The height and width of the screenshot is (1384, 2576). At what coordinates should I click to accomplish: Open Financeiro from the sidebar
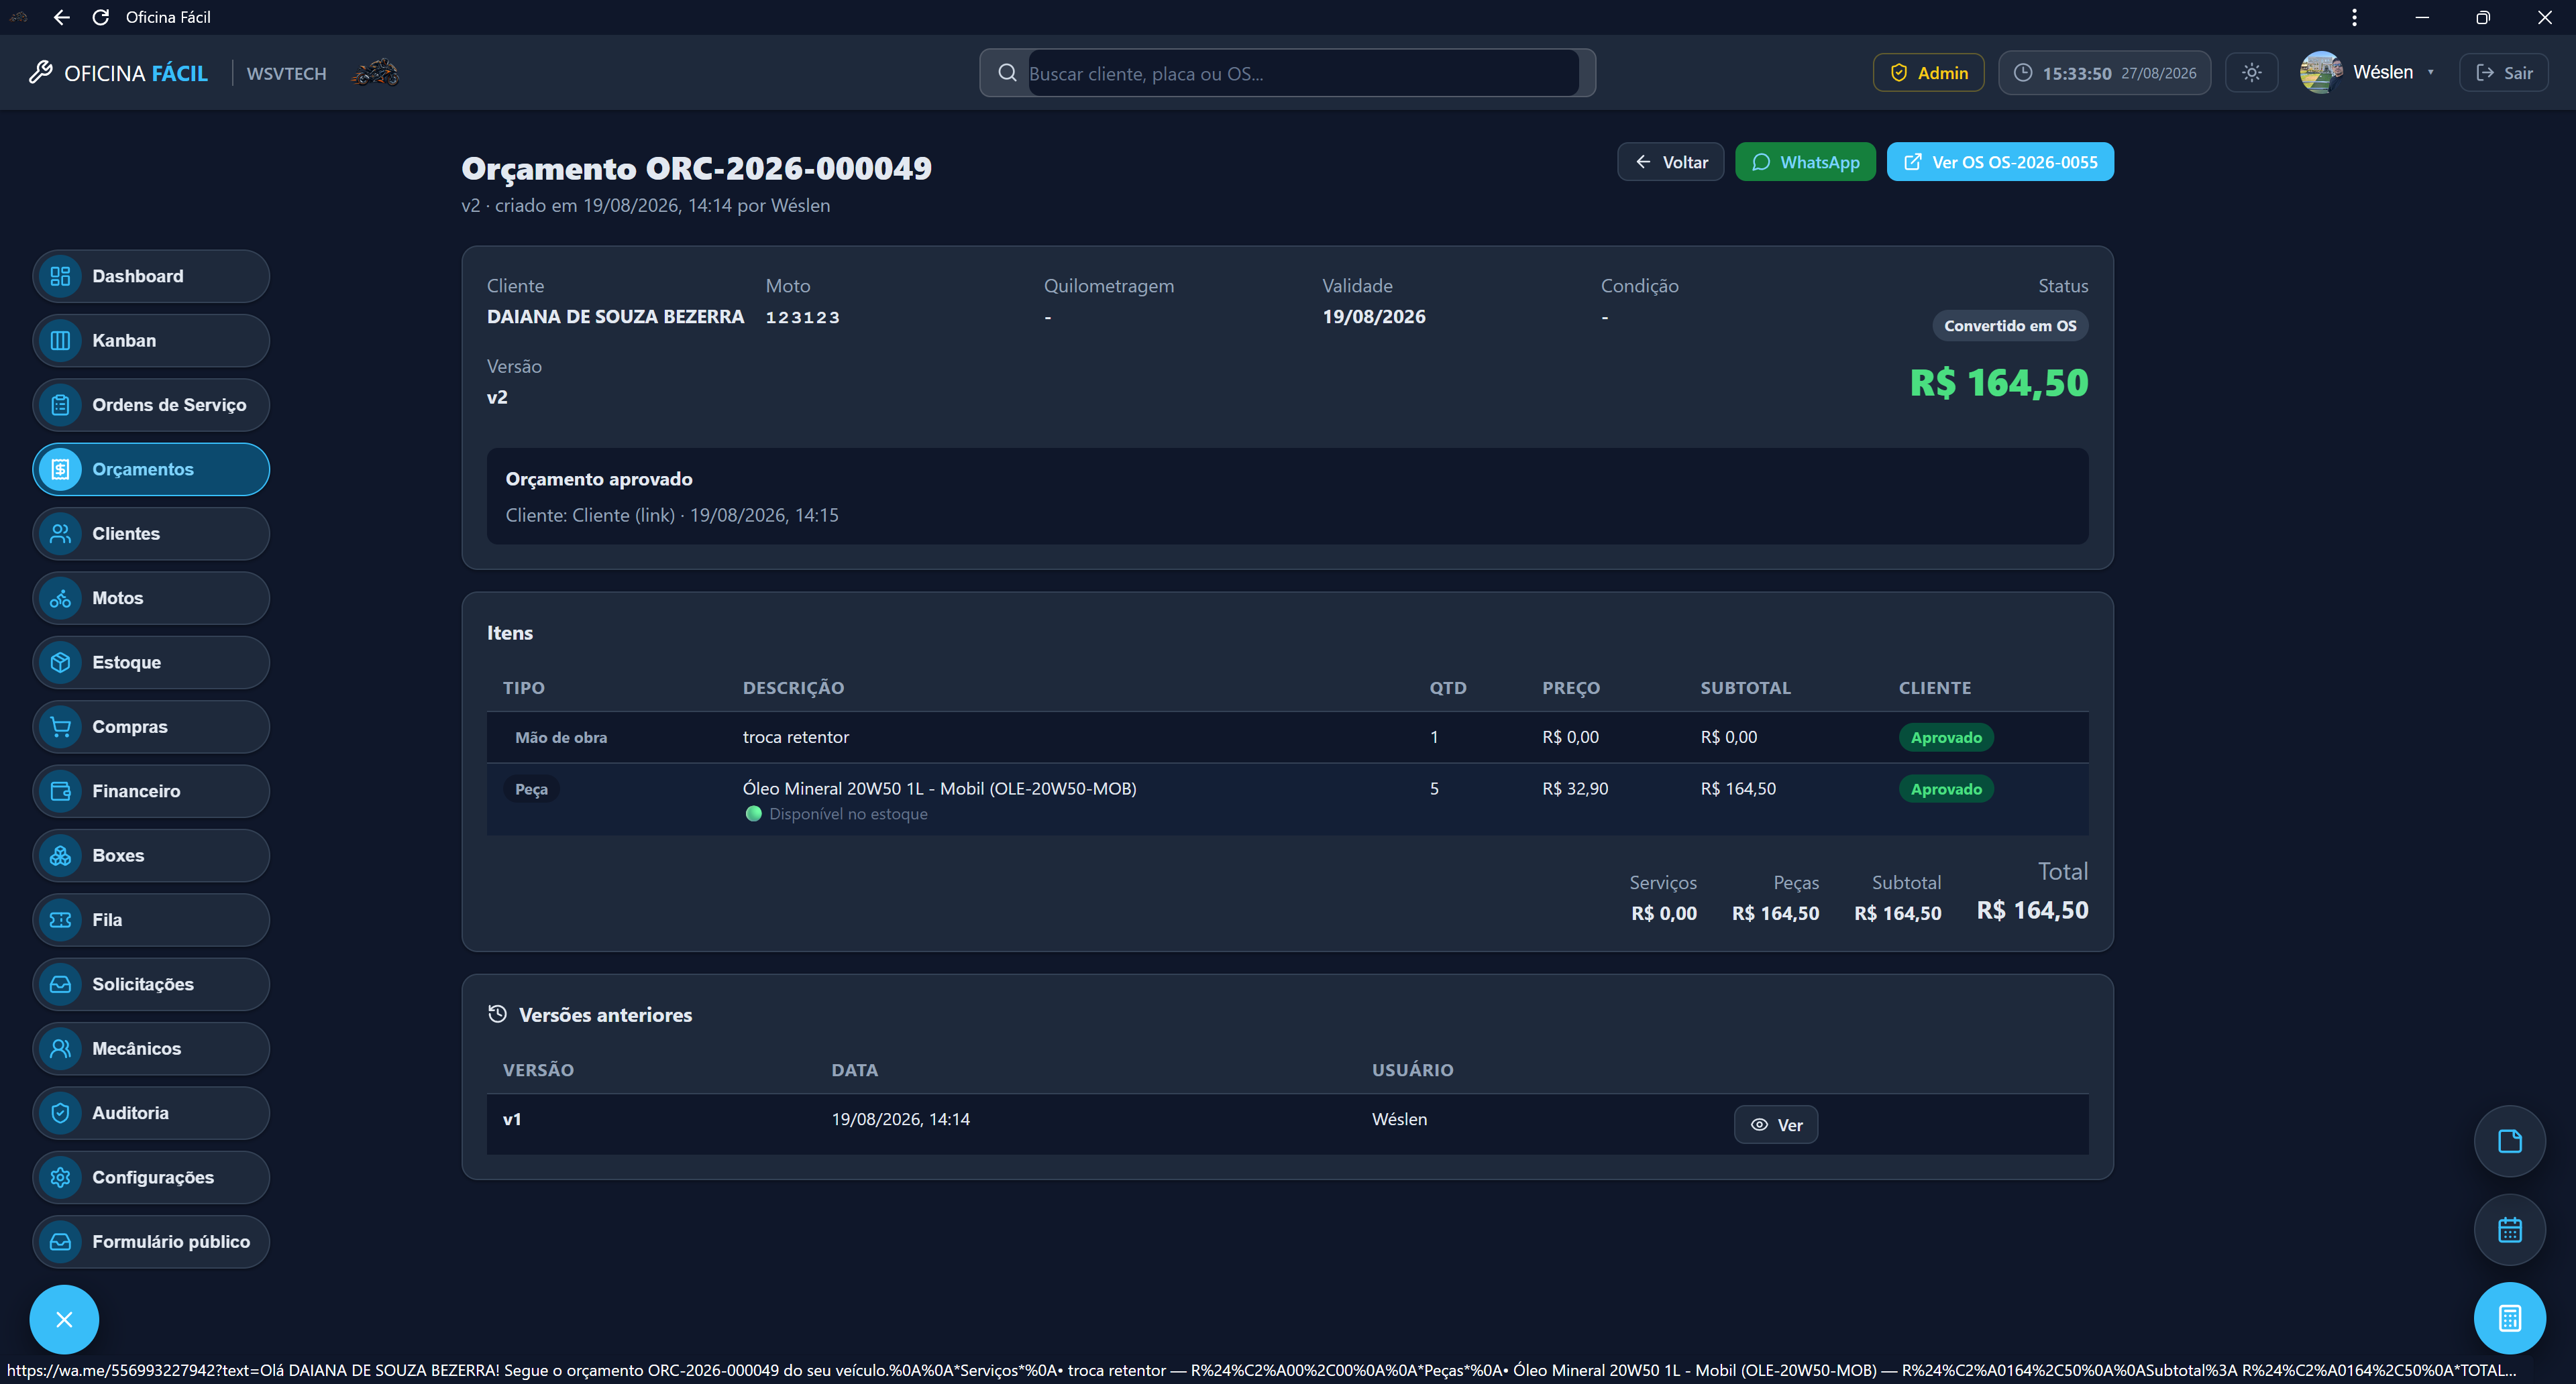[151, 791]
